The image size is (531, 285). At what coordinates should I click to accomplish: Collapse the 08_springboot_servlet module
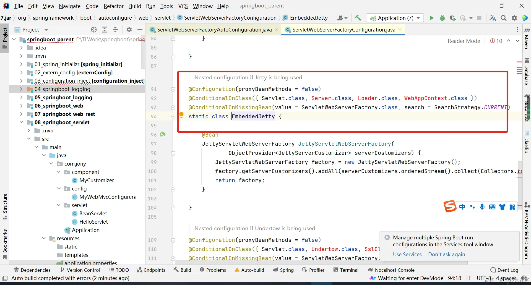tap(21, 122)
